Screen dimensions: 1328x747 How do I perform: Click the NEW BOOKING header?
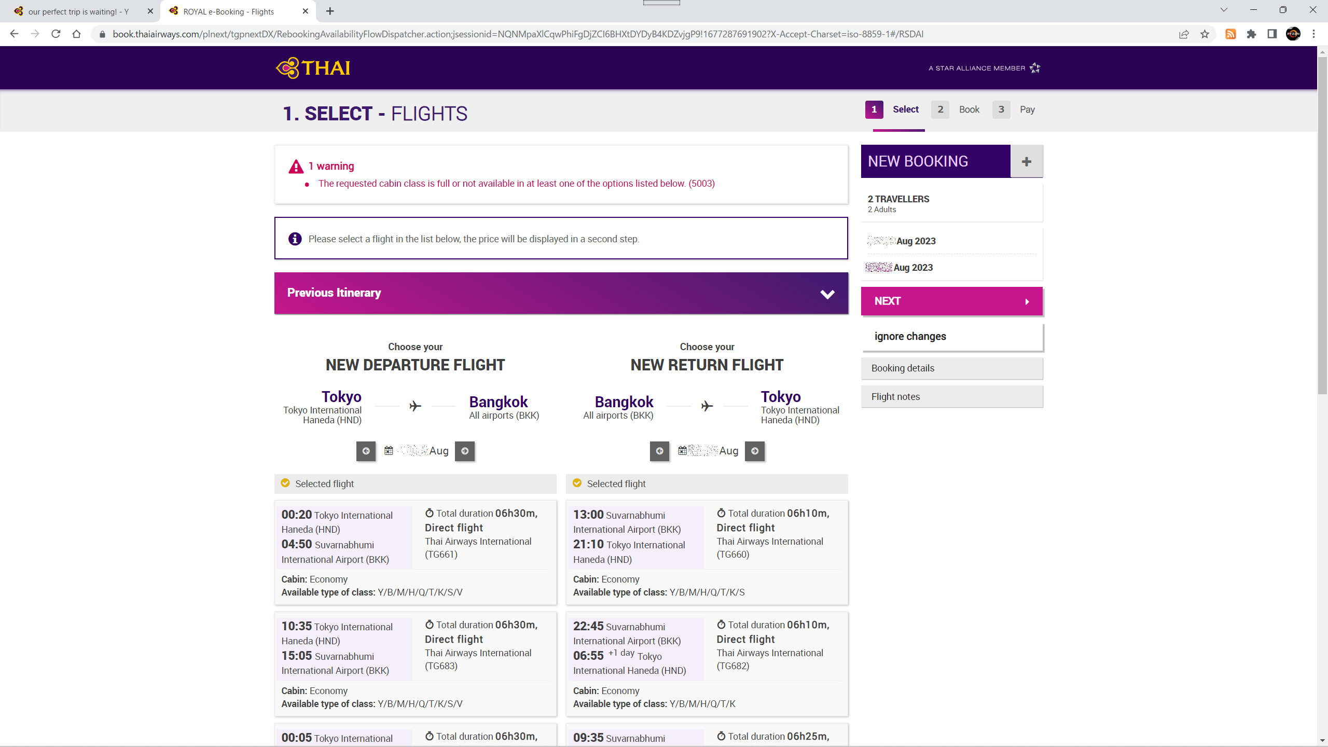point(935,161)
